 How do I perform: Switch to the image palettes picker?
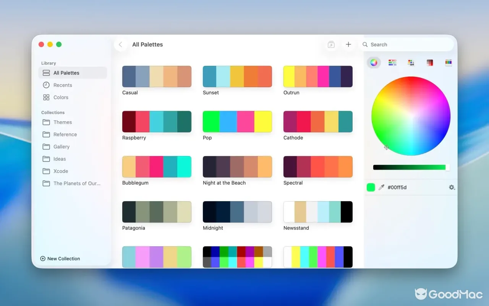pos(430,63)
